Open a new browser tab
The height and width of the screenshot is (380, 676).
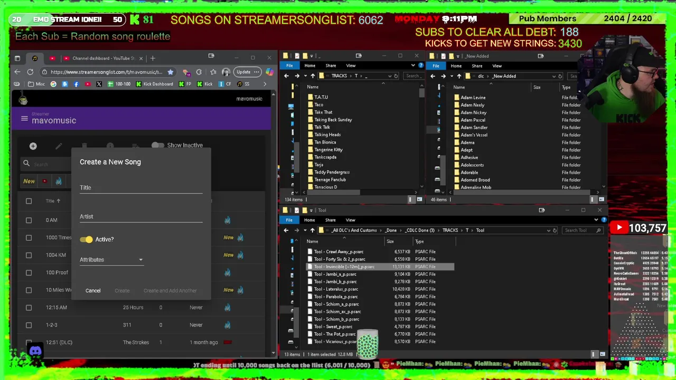[153, 58]
